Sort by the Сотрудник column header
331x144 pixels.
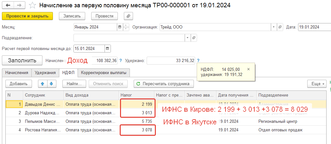tap(43, 95)
